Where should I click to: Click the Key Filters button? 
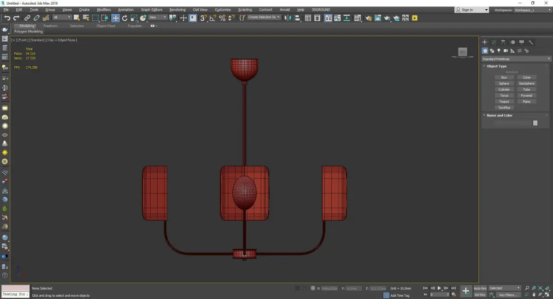[508, 295]
